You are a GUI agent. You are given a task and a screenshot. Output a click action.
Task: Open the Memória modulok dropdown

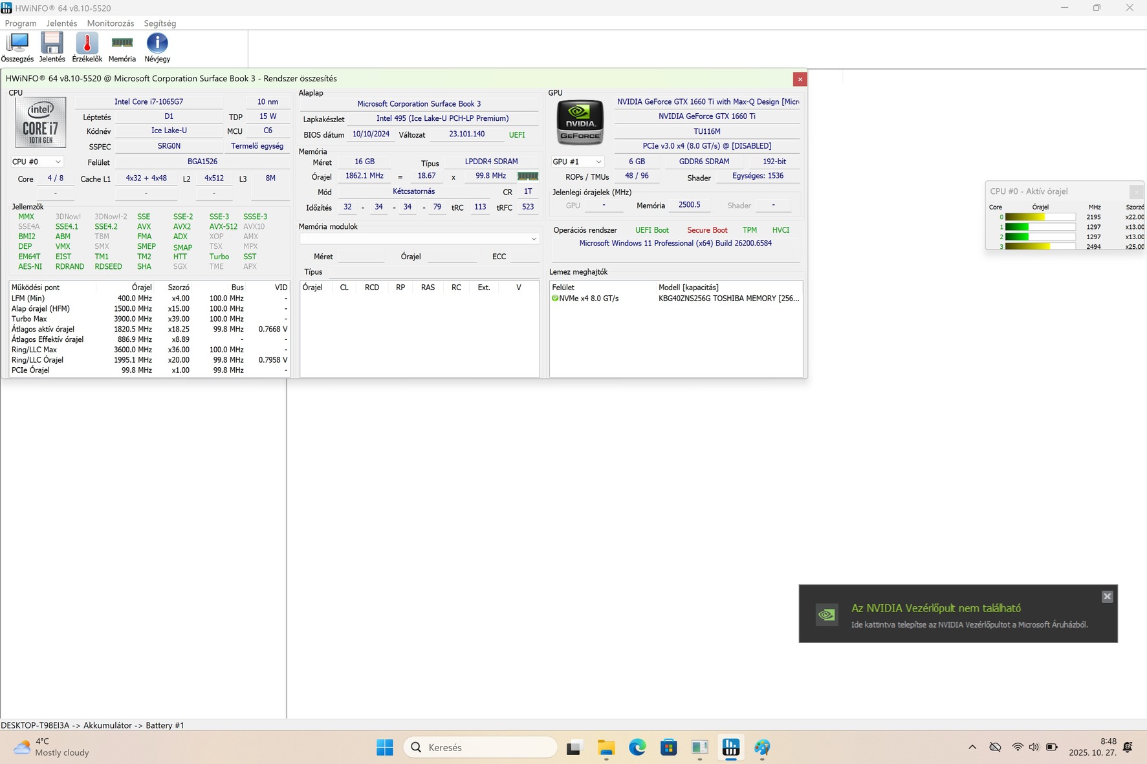(419, 239)
